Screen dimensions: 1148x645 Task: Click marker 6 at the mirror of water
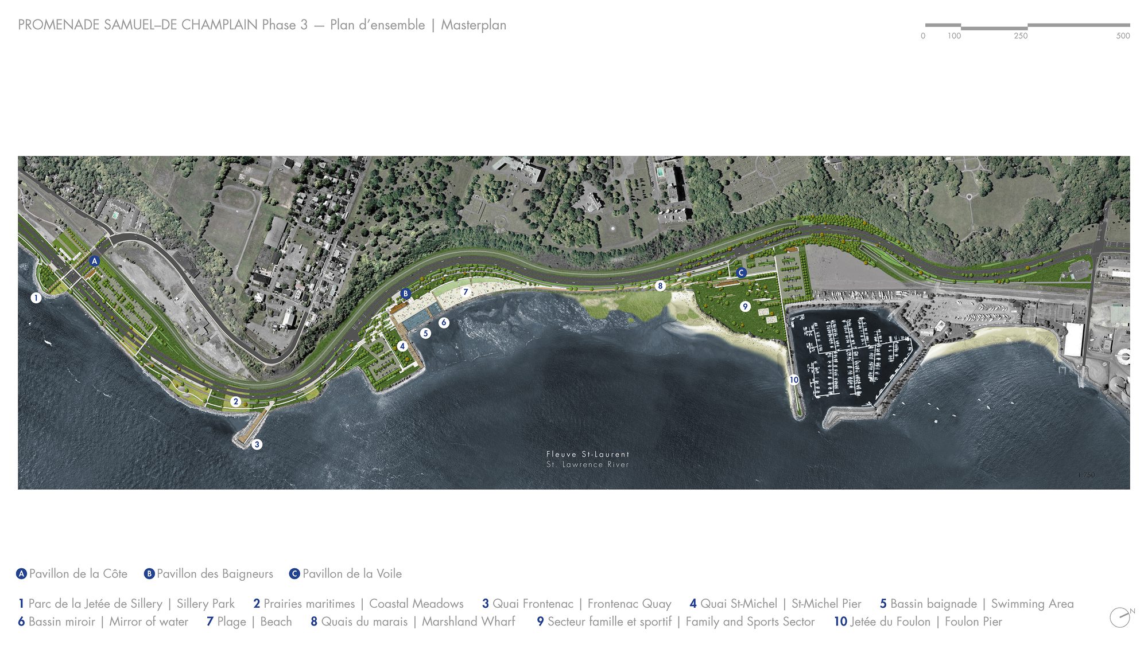pos(444,323)
